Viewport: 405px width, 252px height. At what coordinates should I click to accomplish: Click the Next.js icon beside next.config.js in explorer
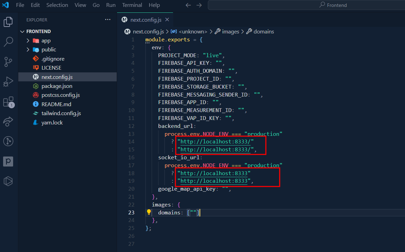[36, 77]
